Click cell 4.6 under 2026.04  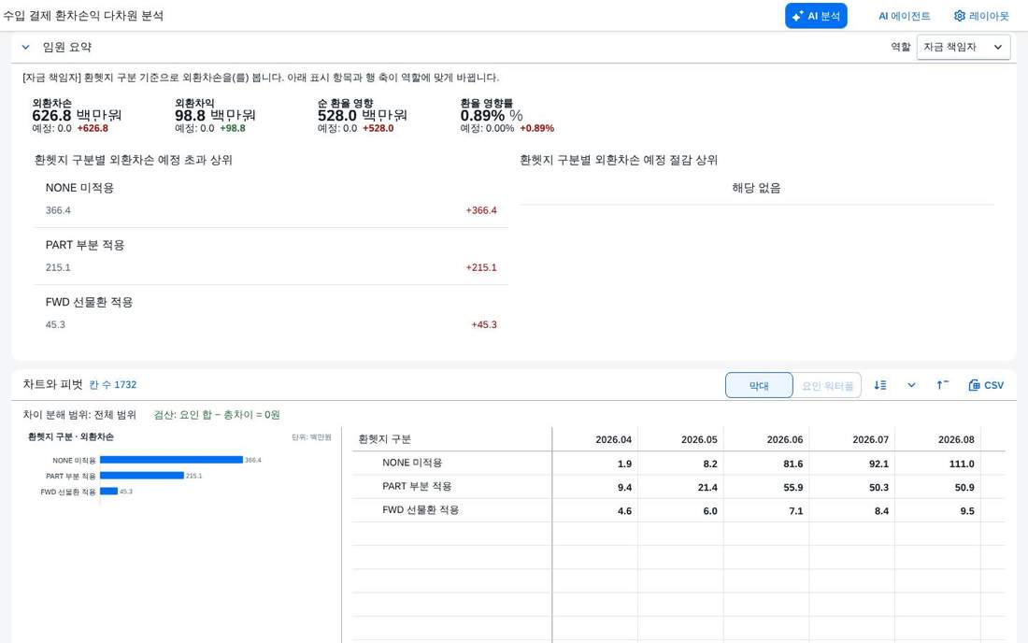(624, 511)
